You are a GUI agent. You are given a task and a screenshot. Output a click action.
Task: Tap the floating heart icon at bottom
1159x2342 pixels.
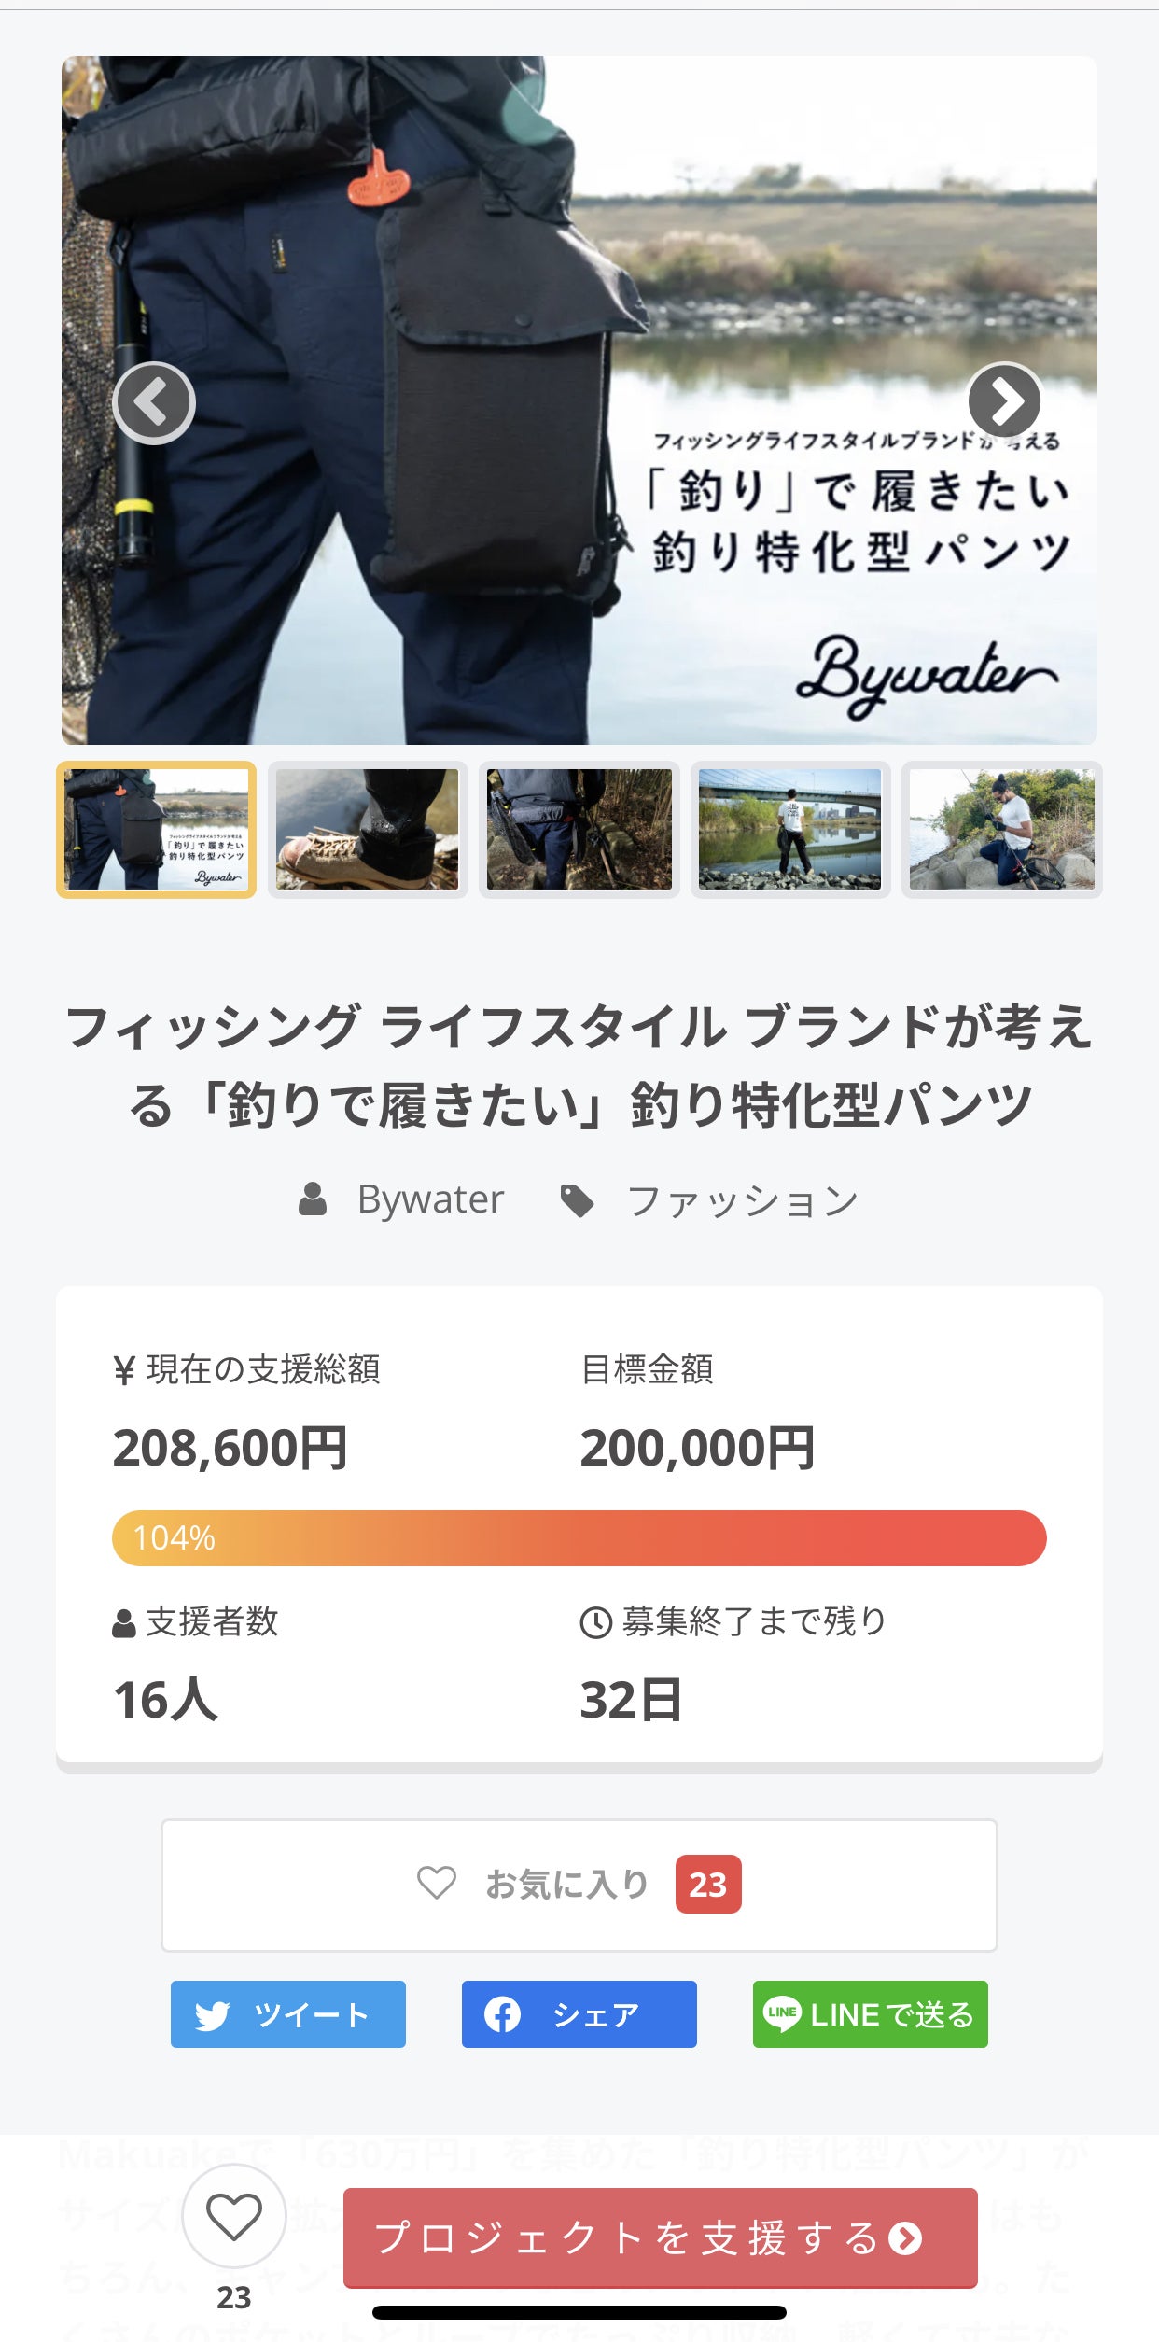tap(233, 2216)
